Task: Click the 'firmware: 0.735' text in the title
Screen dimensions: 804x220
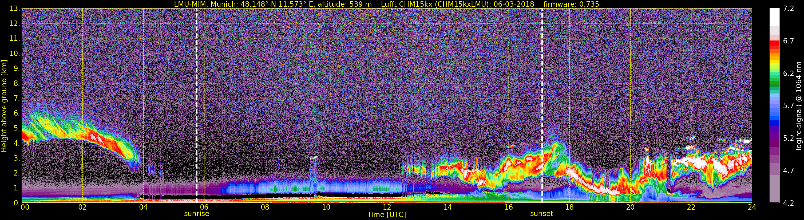Action: click(x=571, y=4)
